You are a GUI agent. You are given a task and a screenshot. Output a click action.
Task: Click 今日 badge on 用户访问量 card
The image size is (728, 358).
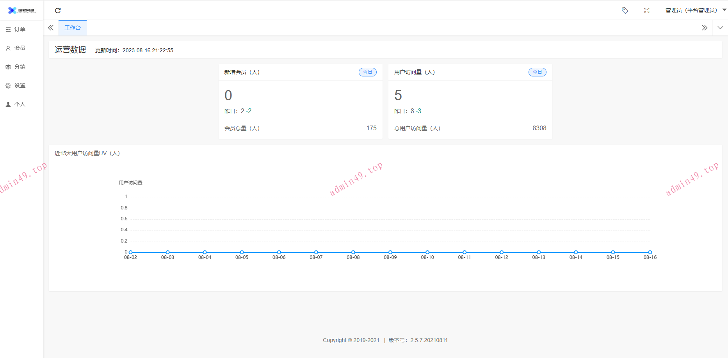point(537,72)
